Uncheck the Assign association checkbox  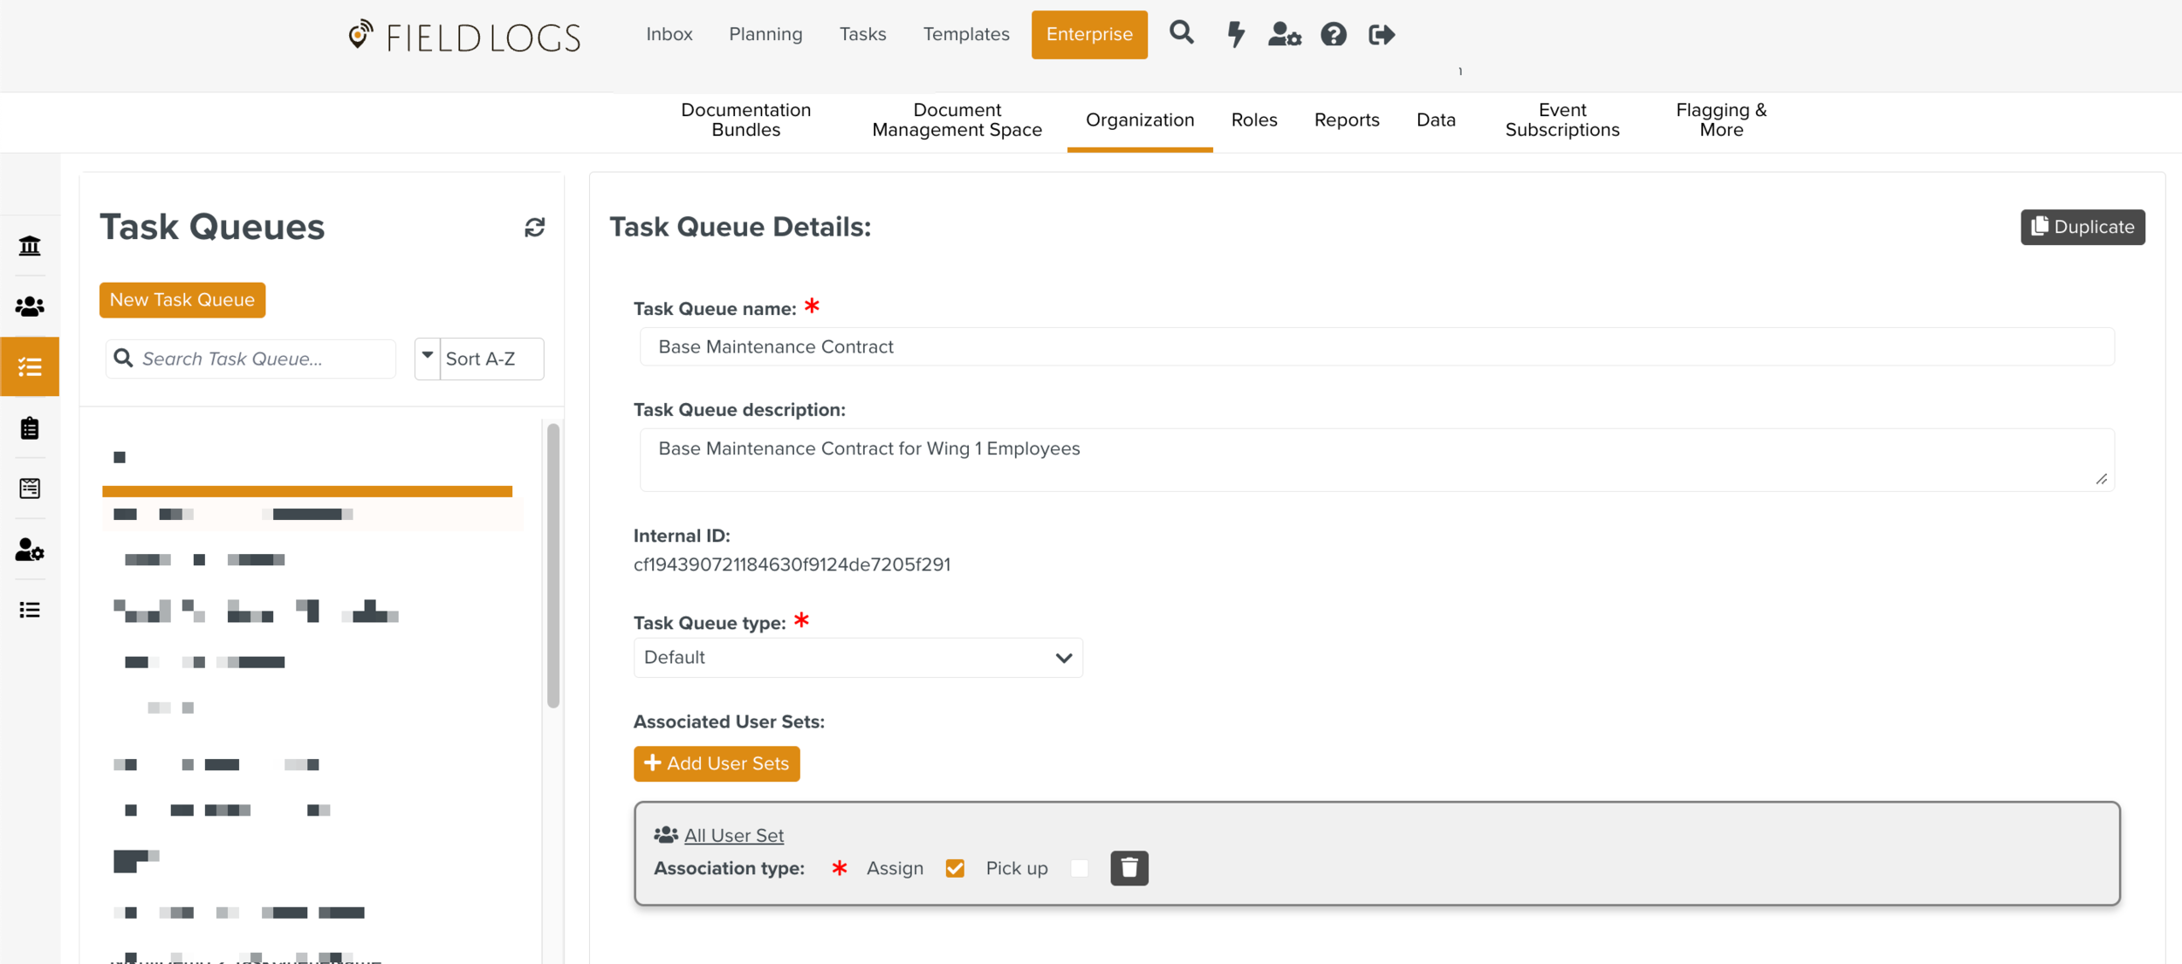coord(955,868)
